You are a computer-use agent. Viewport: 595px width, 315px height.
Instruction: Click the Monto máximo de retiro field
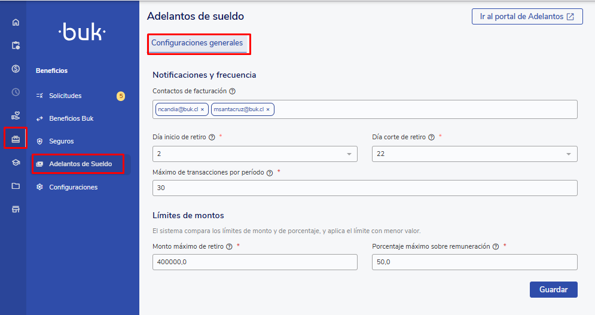click(255, 262)
